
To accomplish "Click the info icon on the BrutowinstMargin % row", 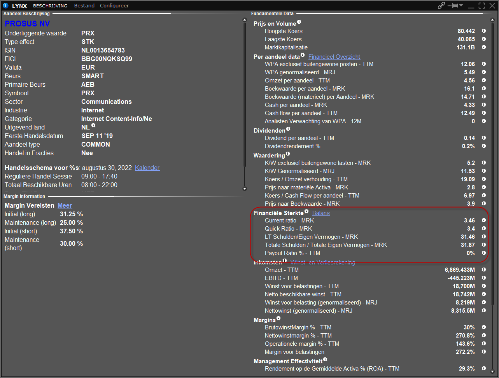I will [484, 327].
